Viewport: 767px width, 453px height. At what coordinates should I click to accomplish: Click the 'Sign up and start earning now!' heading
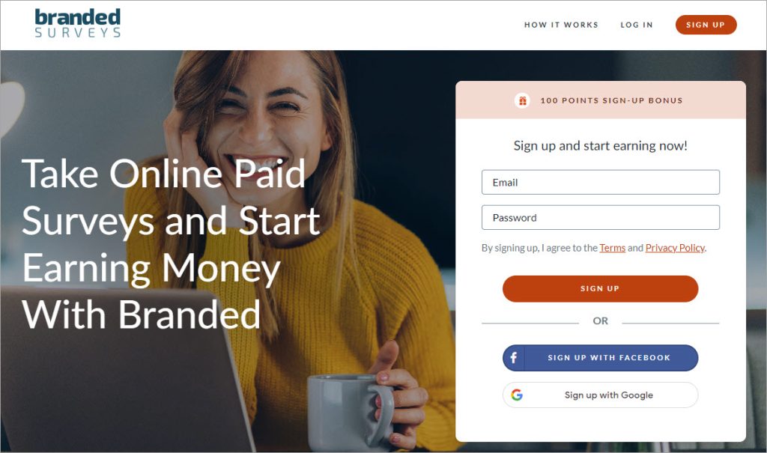(x=600, y=146)
